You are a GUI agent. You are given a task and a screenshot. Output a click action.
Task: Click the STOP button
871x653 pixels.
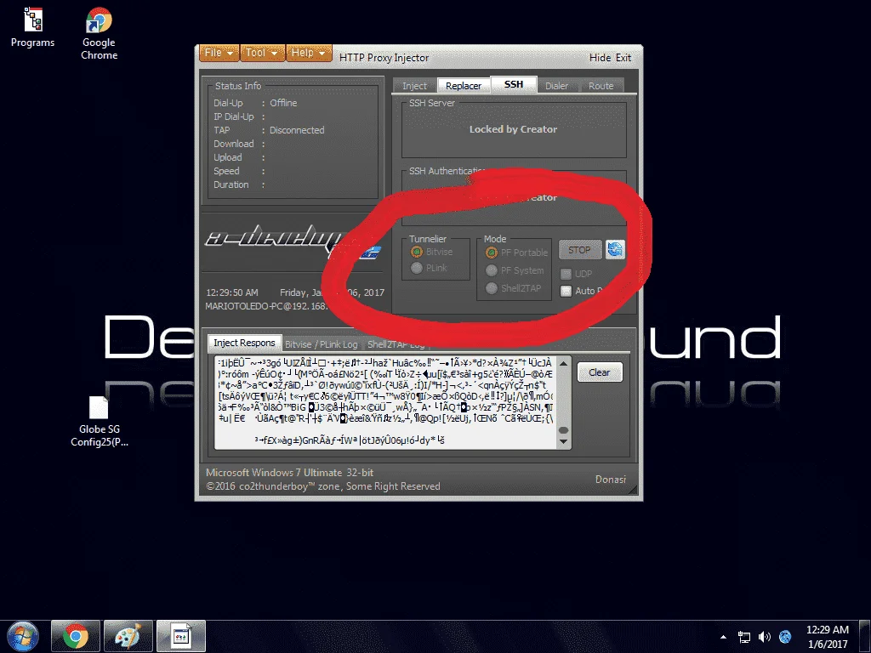pos(580,250)
